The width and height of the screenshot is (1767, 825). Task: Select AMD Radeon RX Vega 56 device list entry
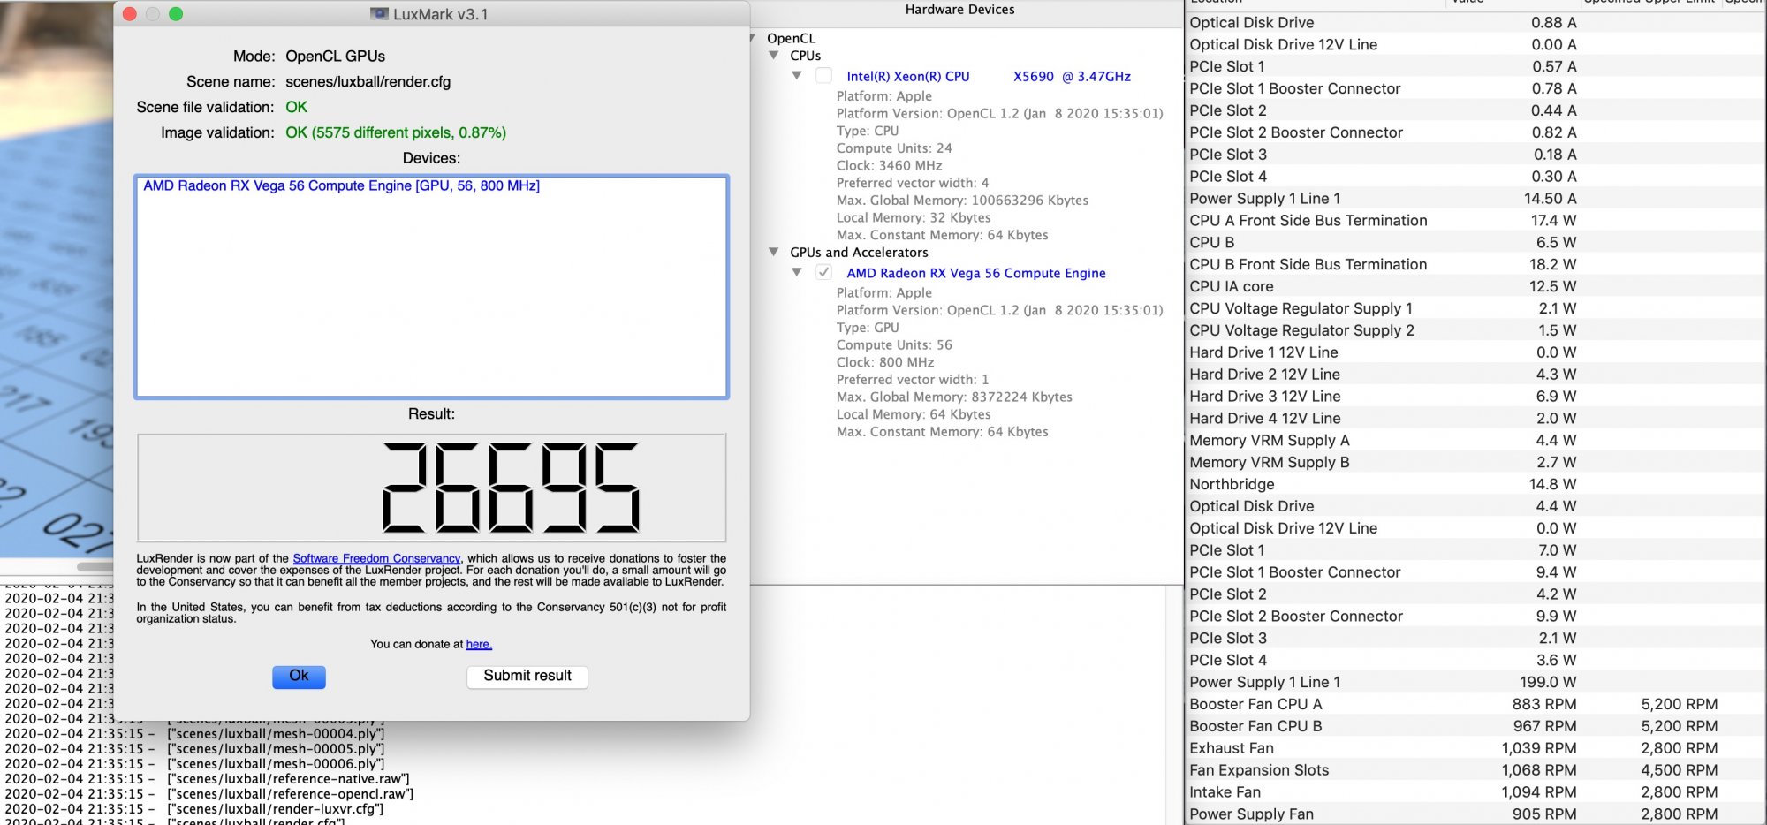(x=341, y=185)
